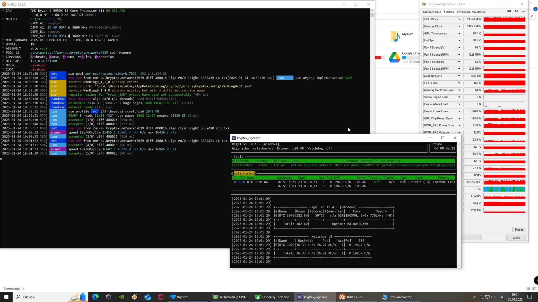
Task: Open the GPU Load sensor dropdown
Action: 459,83
